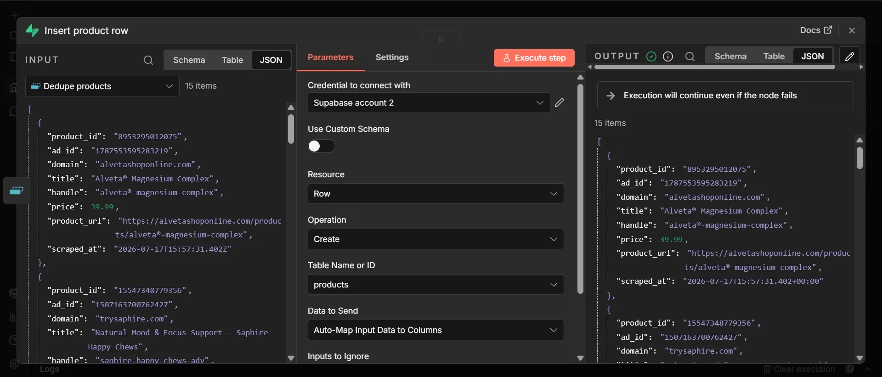
Task: Edit the Supabase credential pencil icon
Action: click(x=559, y=103)
